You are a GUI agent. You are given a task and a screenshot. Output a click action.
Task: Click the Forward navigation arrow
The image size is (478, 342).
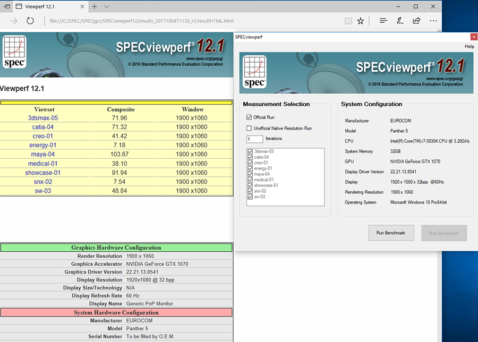pyautogui.click(x=13, y=21)
